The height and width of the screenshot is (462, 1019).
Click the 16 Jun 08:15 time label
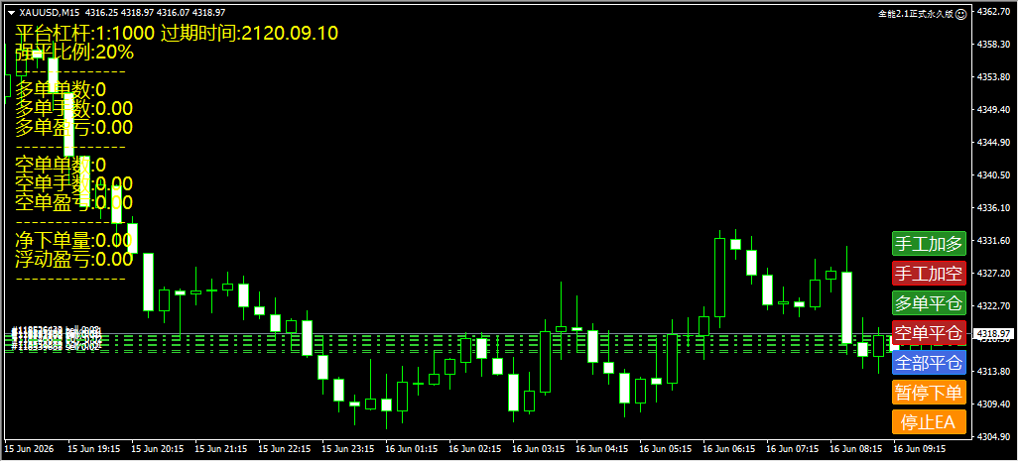coord(857,449)
